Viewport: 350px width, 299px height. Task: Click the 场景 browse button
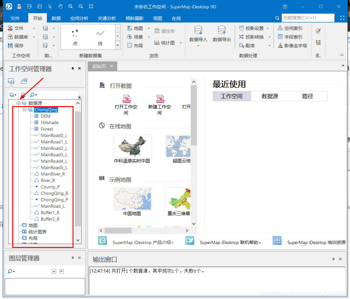click(x=135, y=37)
